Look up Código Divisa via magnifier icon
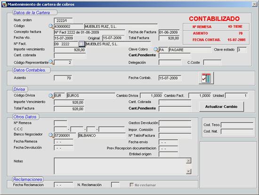This screenshot has width=259, height=195. tap(51, 95)
